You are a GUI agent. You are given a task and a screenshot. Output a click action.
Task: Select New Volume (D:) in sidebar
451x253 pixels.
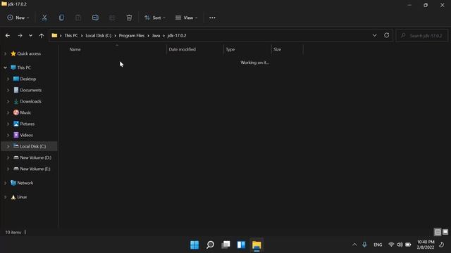tap(36, 157)
